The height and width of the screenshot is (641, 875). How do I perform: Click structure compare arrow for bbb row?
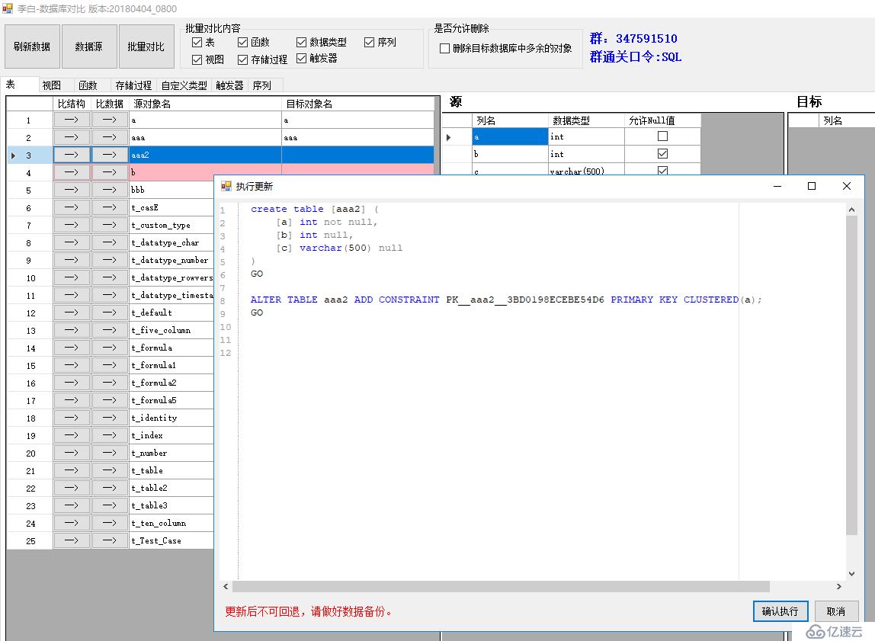[72, 190]
